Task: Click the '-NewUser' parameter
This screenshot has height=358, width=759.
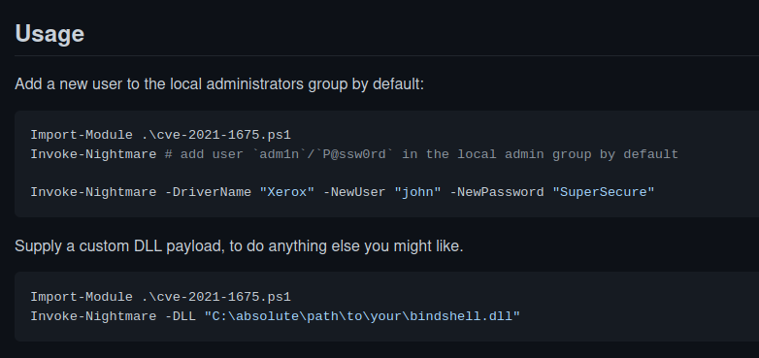Action: (354, 192)
